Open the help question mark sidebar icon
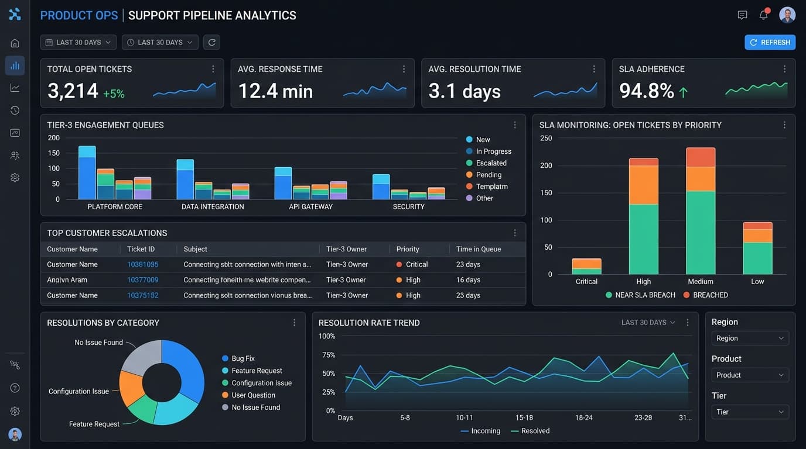Image resolution: width=806 pixels, height=449 pixels. [x=15, y=388]
